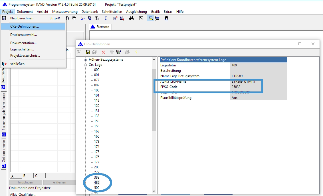Toggle the highlighted project panel view icon
323x196 pixels.
(x=150, y=18)
